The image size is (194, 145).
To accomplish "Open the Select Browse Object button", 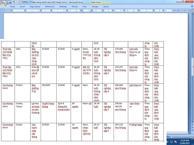I will click(192, 127).
